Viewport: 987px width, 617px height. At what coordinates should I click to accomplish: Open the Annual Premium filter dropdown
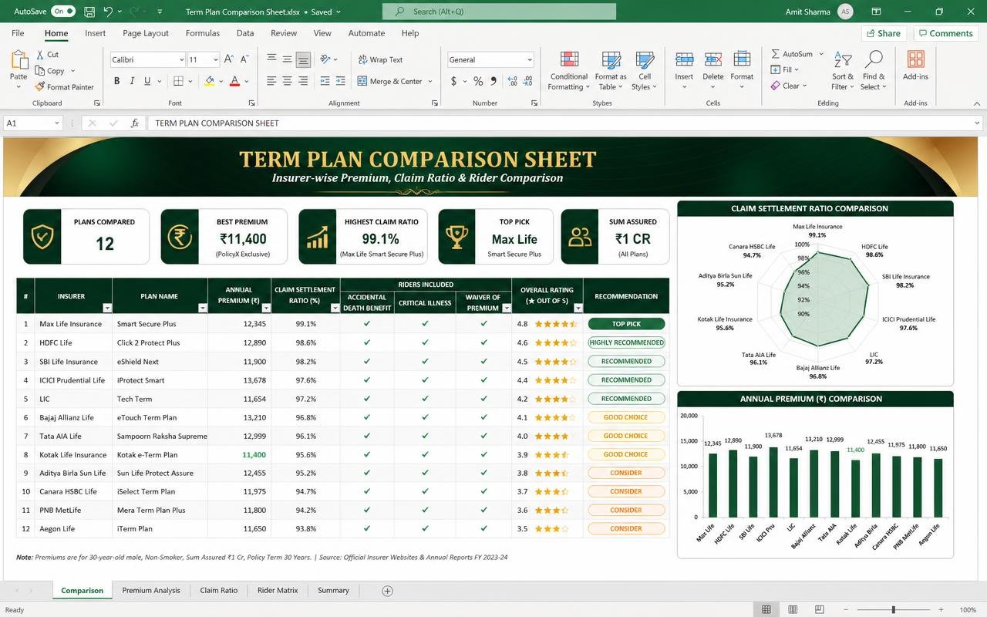point(266,308)
